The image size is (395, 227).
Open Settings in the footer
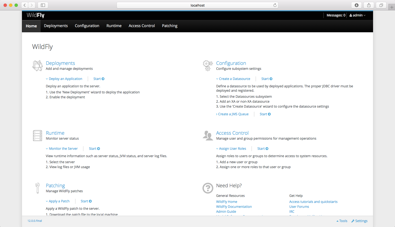tap(359, 221)
